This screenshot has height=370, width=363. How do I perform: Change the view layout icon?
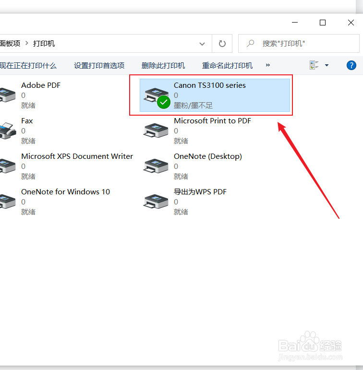coord(314,65)
